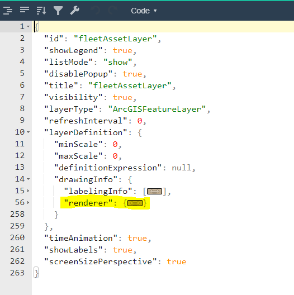Screen dimensions: 294x295
Task: Click the "screenSizePerspective" key
Action: click(101, 261)
